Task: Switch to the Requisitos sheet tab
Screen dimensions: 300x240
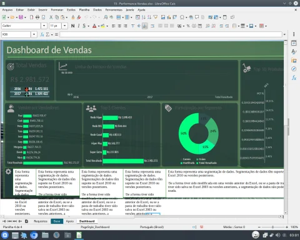Action: [x=41, y=221]
